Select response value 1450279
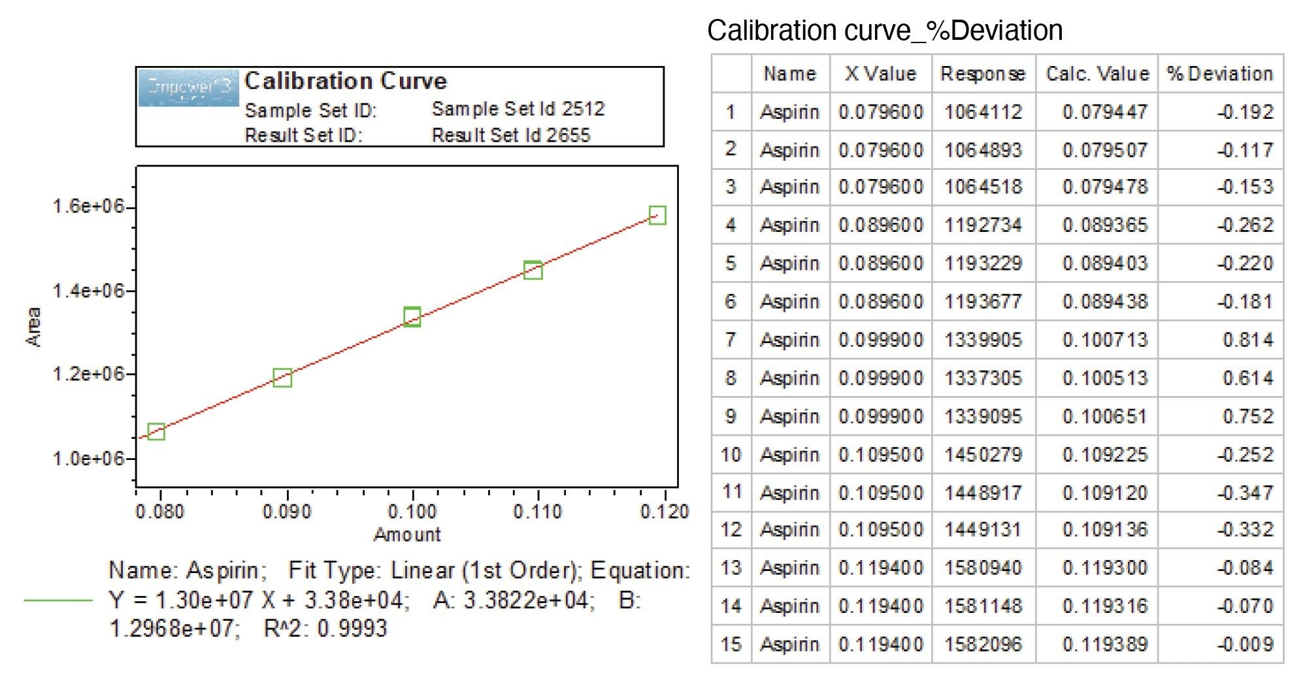Screen dimensions: 1307x690 click(x=983, y=454)
